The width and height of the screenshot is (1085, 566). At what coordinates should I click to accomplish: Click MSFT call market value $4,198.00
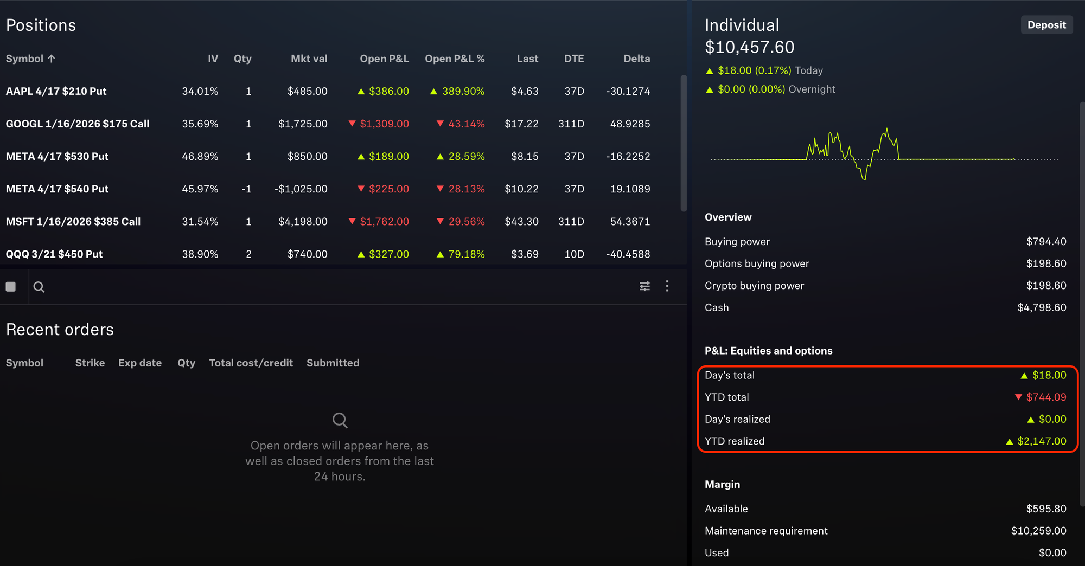coord(303,221)
